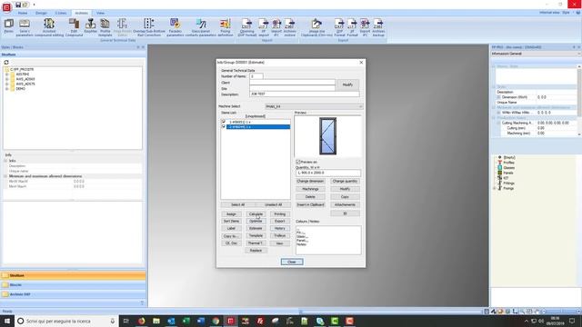
Task: Toggle the Preview on checkbox
Action: pyautogui.click(x=298, y=162)
